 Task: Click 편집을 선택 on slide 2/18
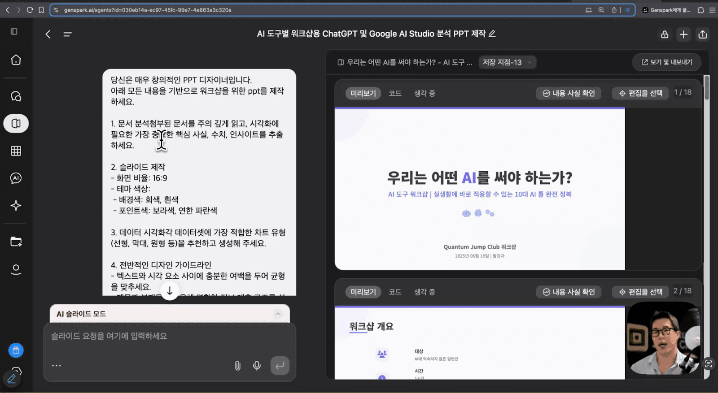point(641,292)
